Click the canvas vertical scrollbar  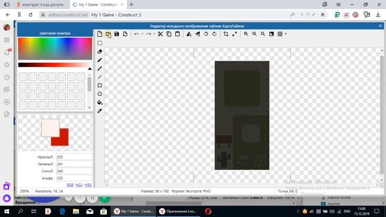click(x=382, y=115)
